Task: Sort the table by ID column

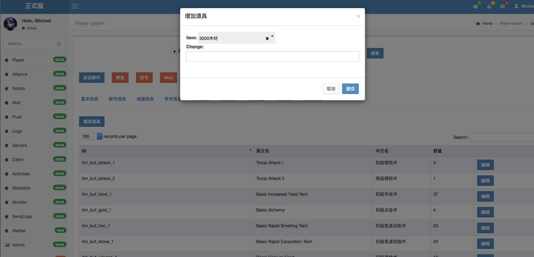Action: click(166, 151)
